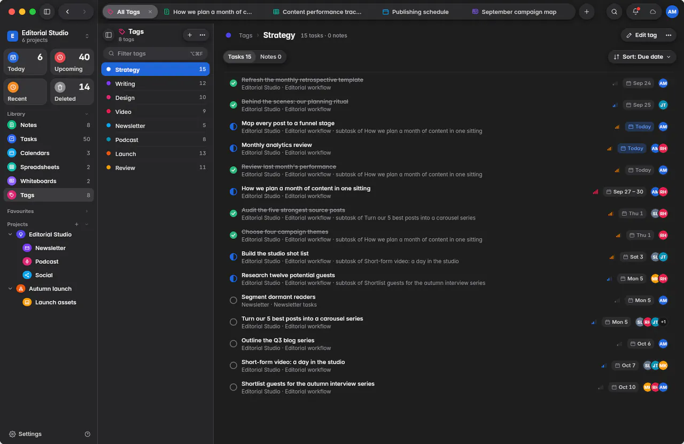
Task: Open Calendars in the Library
Action: (x=49, y=153)
